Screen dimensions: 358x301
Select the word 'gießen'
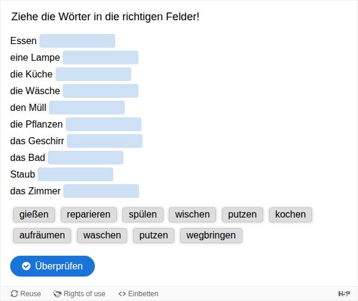click(x=34, y=215)
